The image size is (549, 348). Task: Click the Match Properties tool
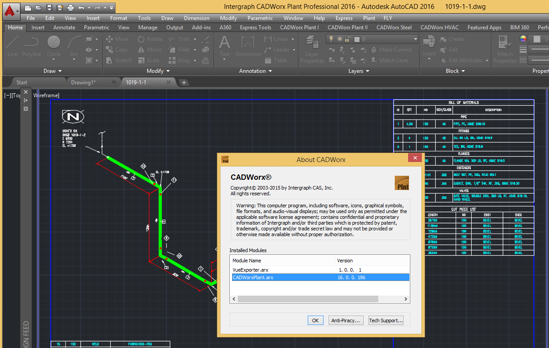pos(505,49)
